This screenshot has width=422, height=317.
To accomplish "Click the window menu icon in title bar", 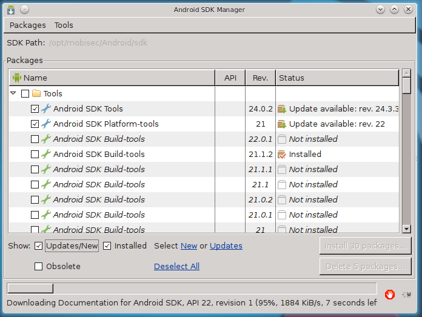I will (11, 9).
